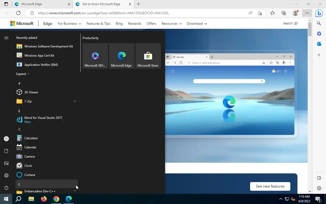The image size is (326, 204).
Task: Open Edge tab actions menu
Action: (6, 4)
